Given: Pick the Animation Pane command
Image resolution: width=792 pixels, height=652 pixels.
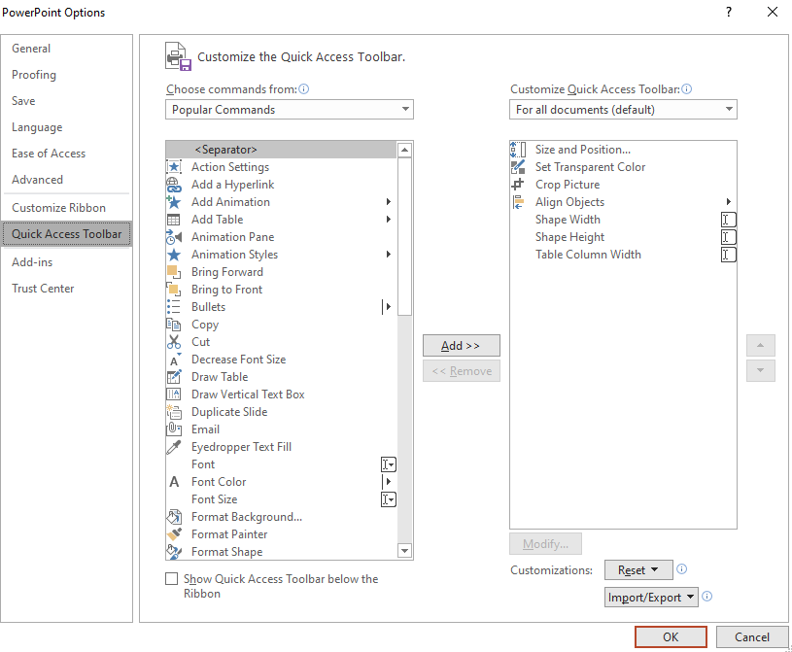Looking at the screenshot, I should (230, 236).
